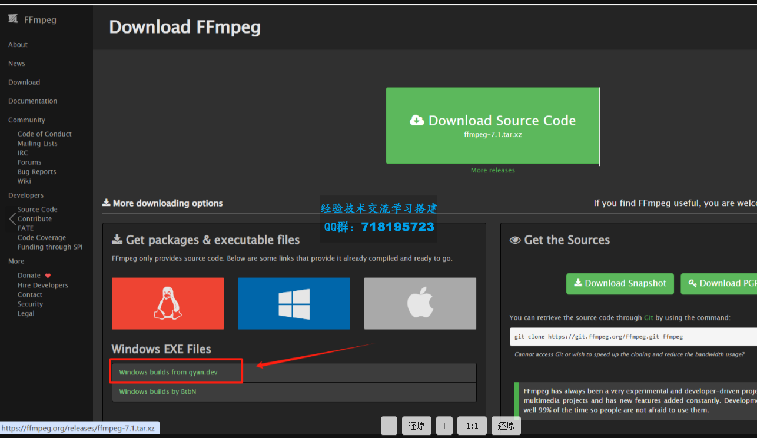
Task: Click the Apple logo package tile
Action: tap(420, 303)
